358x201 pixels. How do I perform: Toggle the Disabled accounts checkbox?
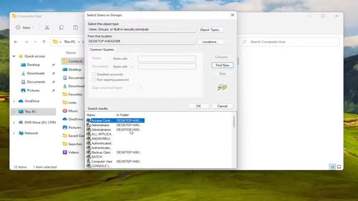94,74
